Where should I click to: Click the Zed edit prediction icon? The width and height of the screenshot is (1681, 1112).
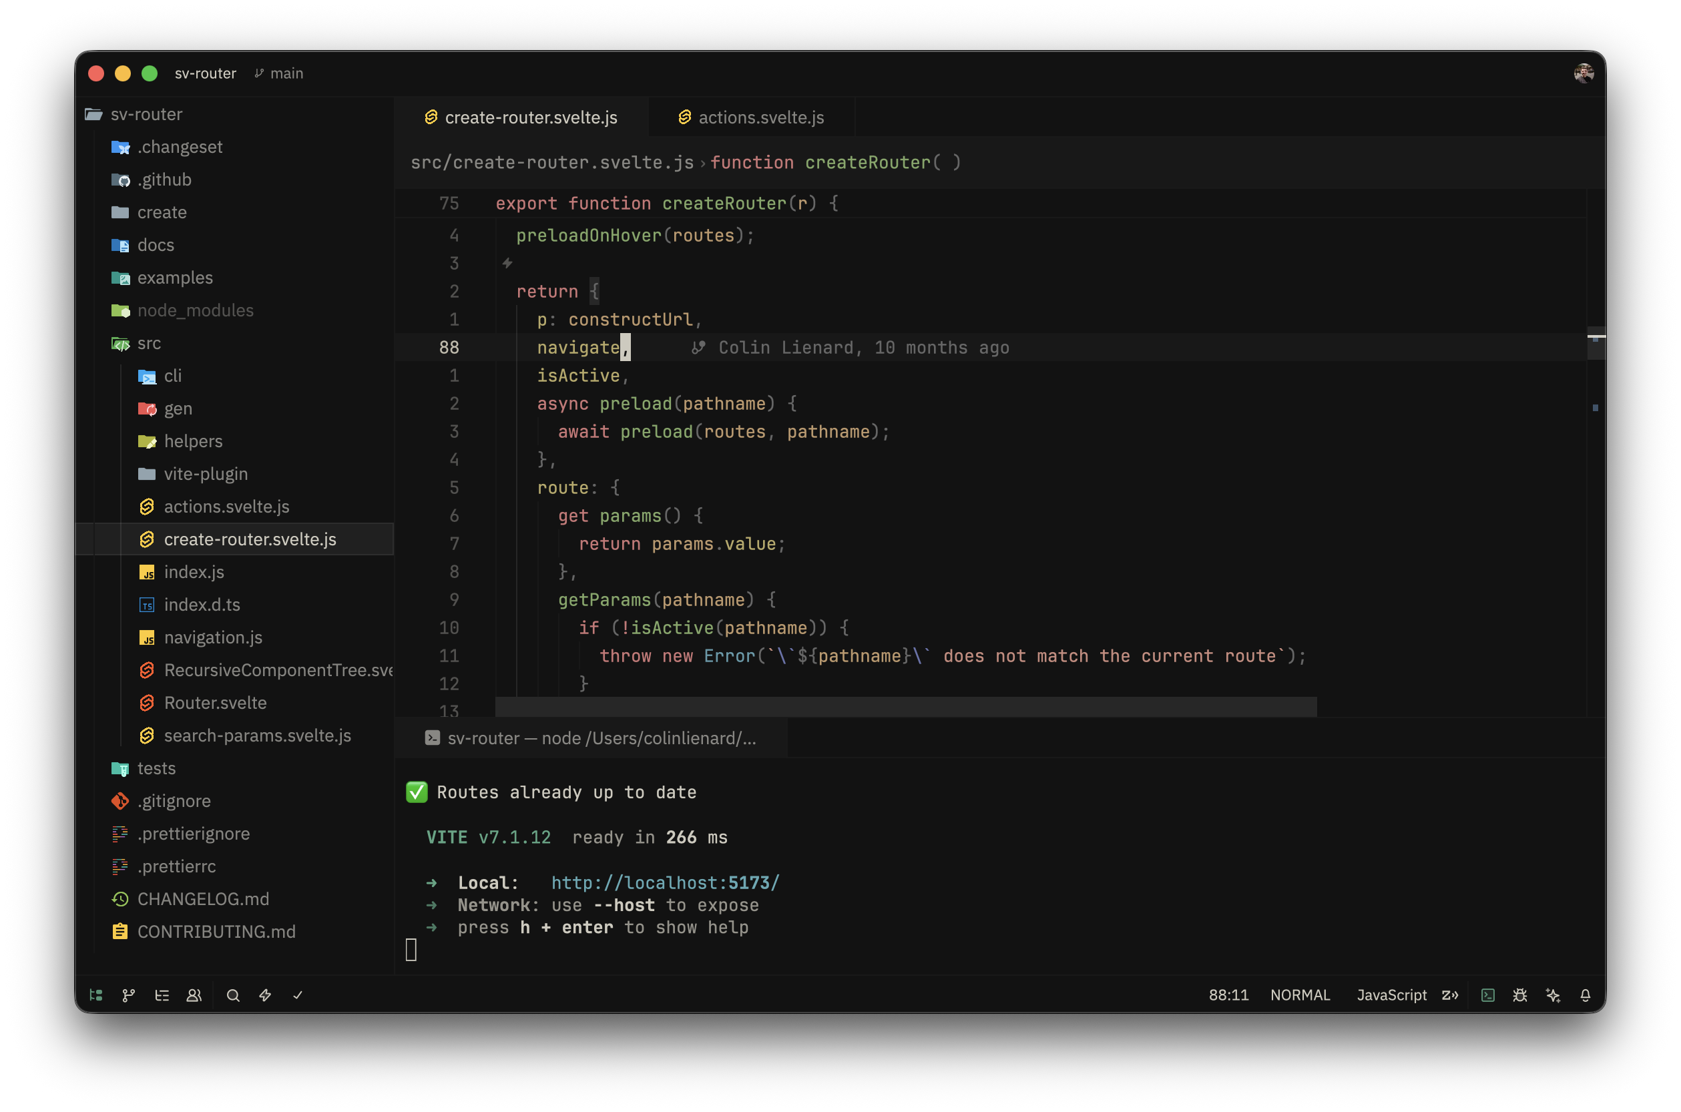pos(1450,995)
